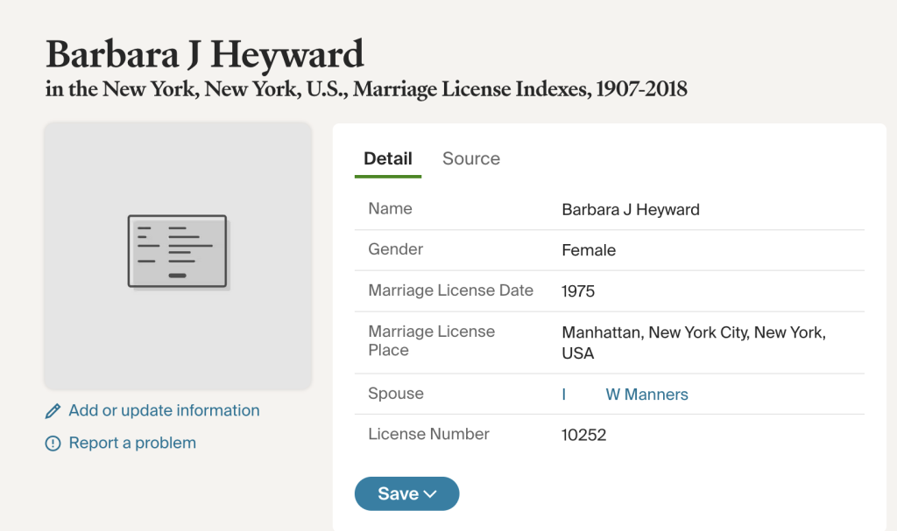Open the Add or update information link
Image resolution: width=897 pixels, height=531 pixels.
(164, 411)
